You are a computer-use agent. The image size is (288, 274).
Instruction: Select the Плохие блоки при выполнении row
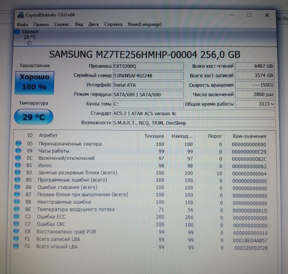(141, 195)
